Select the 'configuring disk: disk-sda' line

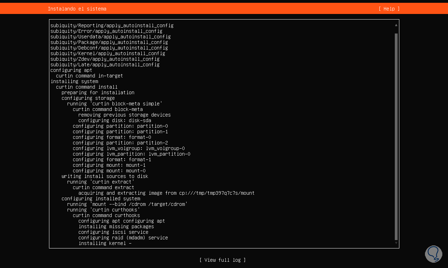pos(114,120)
